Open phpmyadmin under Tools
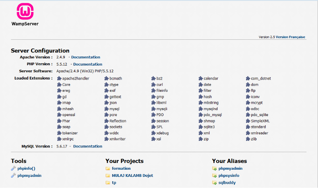The width and height of the screenshot is (318, 188). click(x=29, y=175)
